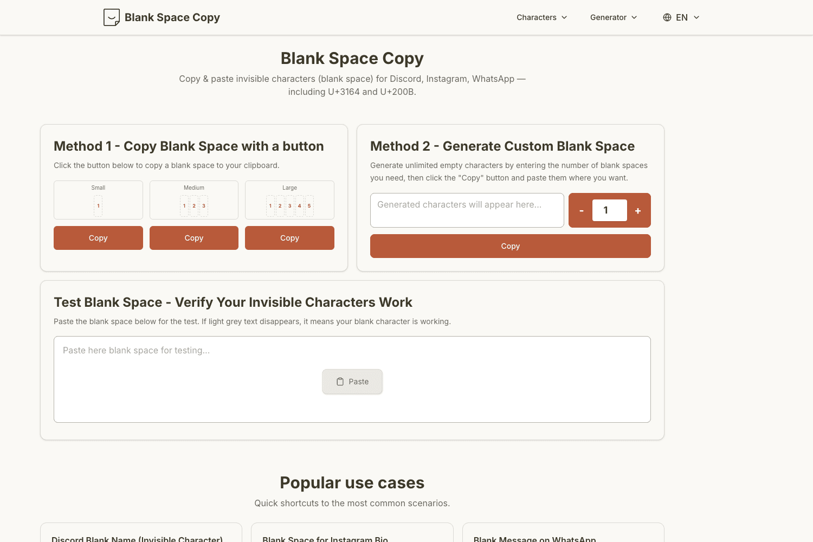Viewport: 813px width, 542px height.
Task: Click the 'Method 2 - Generate Custom Blank Space' heading
Action: point(502,146)
